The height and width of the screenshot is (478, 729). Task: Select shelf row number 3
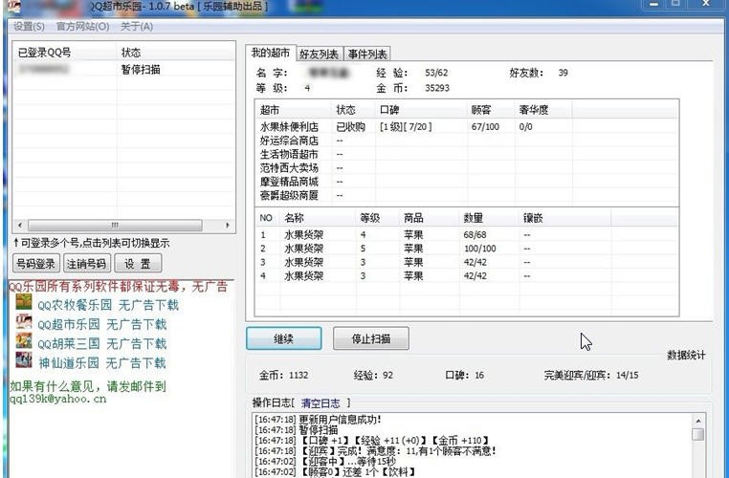click(467, 262)
